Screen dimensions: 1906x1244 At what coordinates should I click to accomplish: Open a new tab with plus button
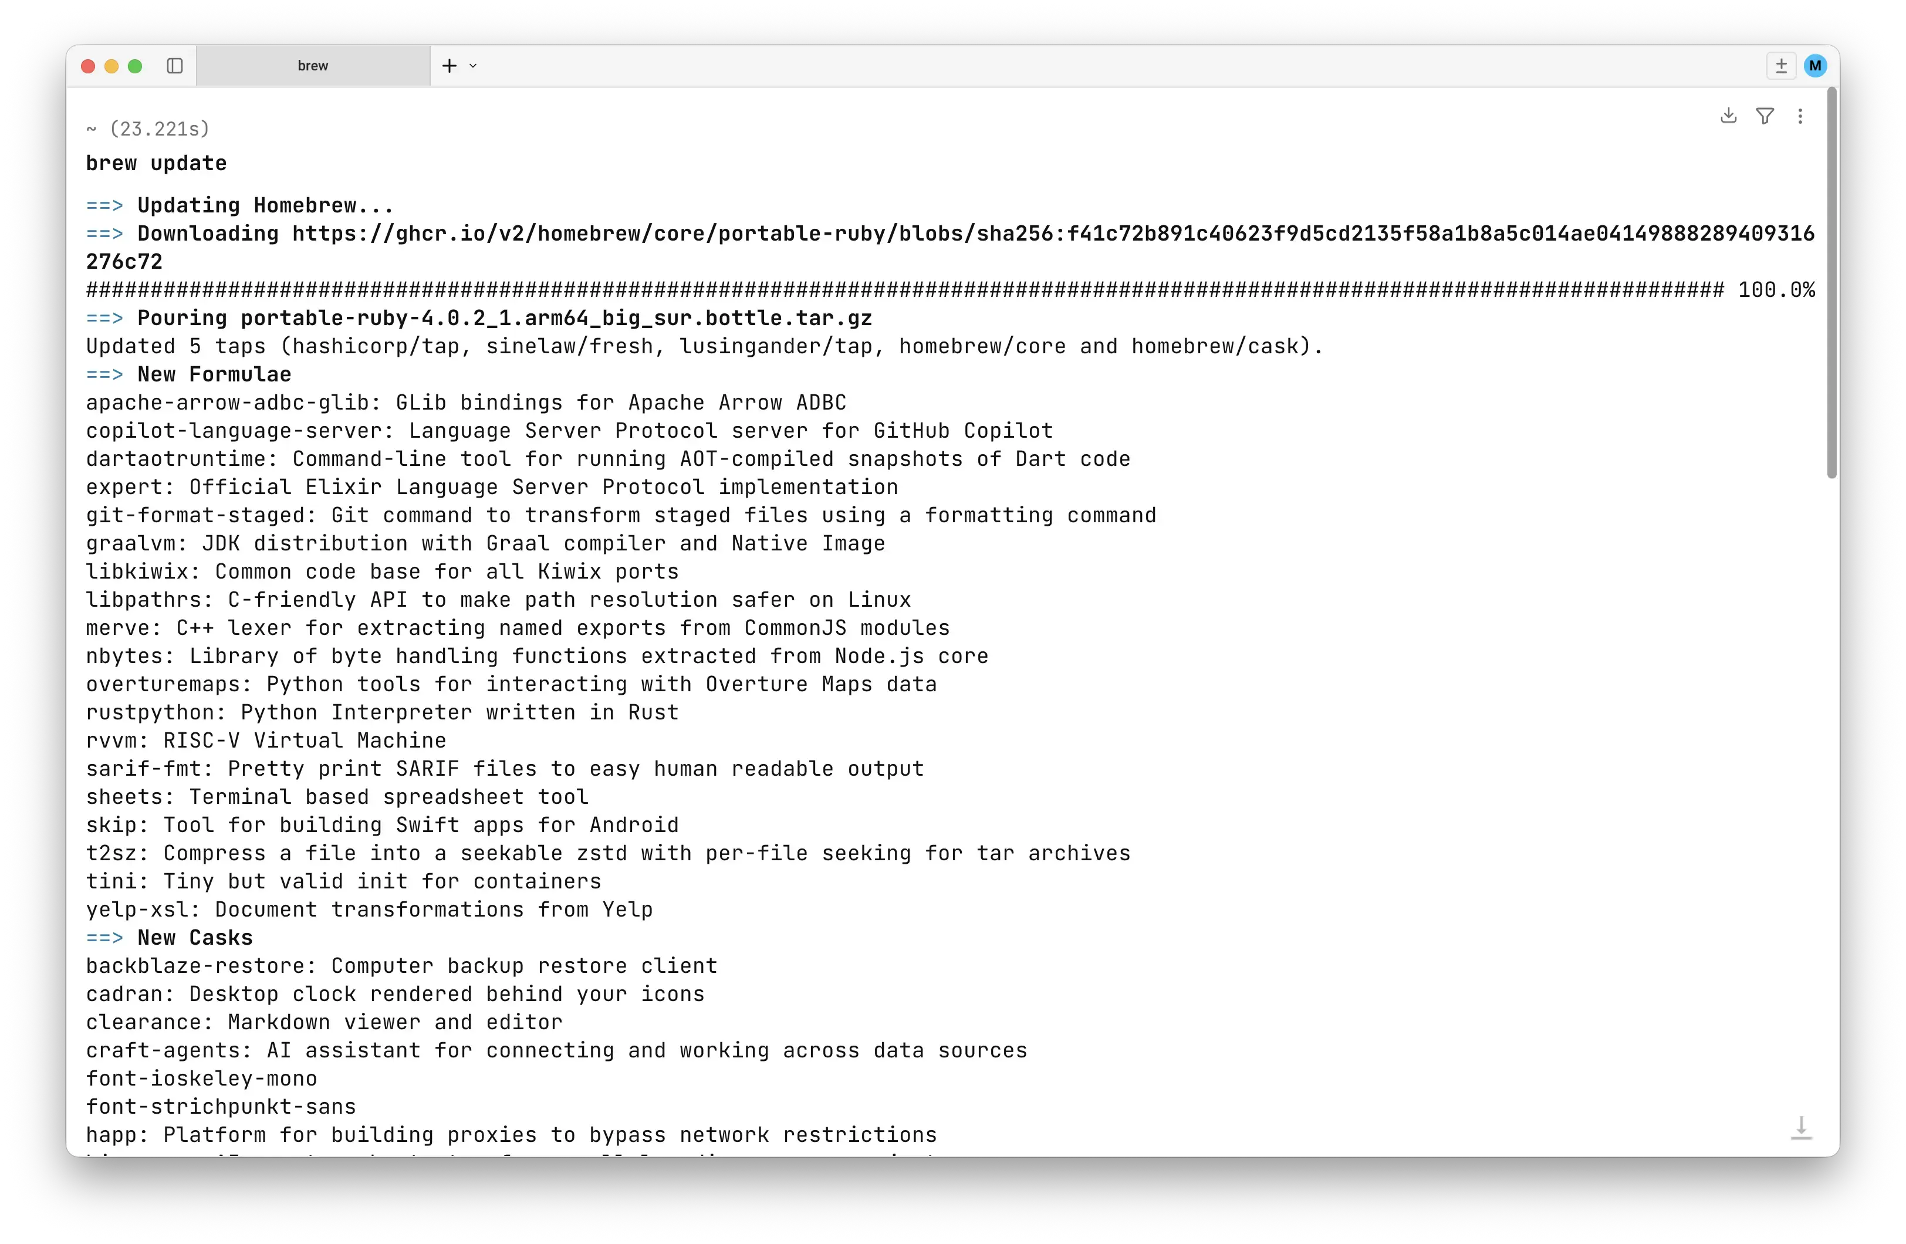tap(450, 66)
